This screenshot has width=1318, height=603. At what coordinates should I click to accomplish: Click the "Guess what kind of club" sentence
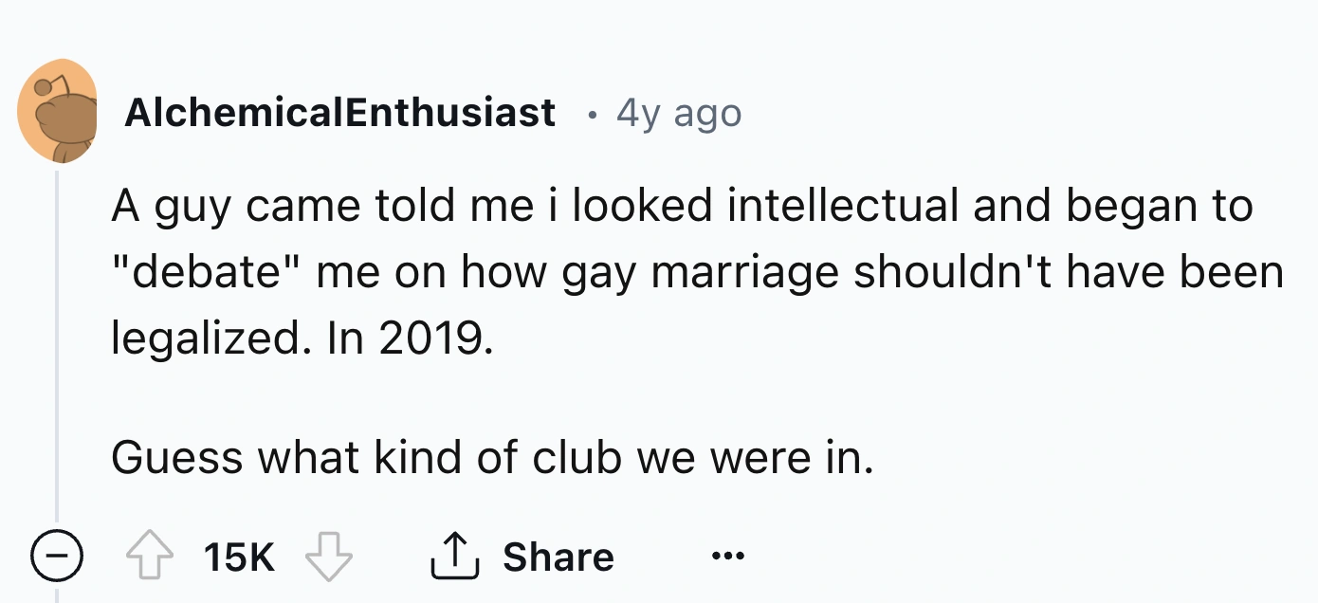point(491,459)
